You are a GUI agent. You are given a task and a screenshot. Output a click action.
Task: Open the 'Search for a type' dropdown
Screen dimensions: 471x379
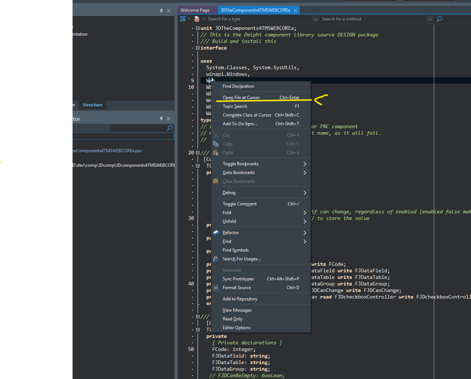(315, 19)
